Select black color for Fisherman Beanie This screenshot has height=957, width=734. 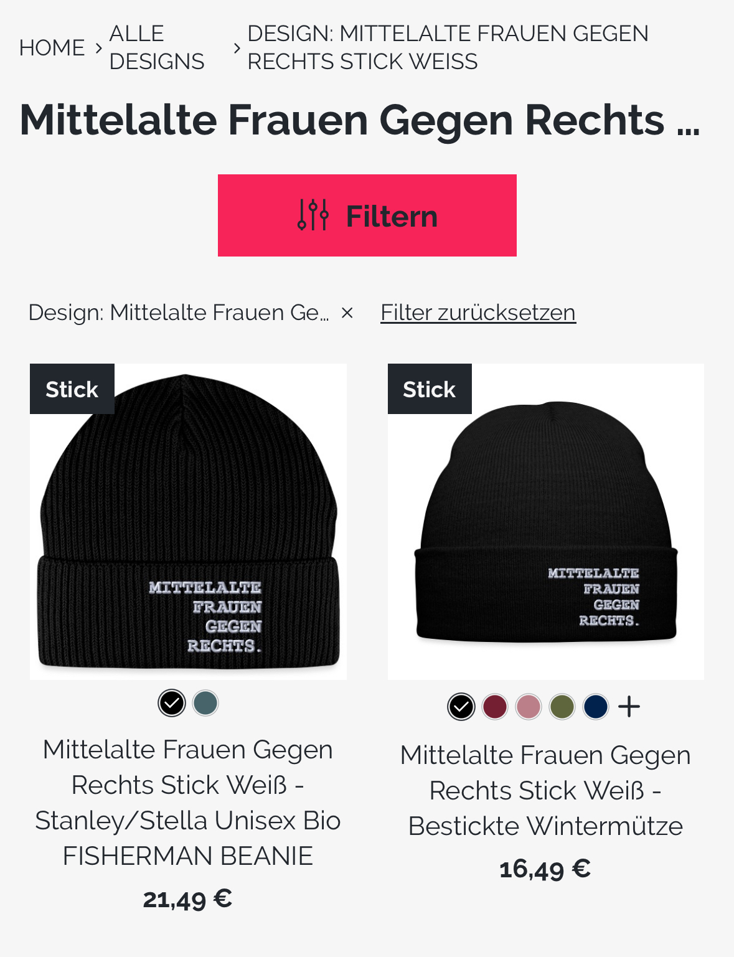pos(172,704)
